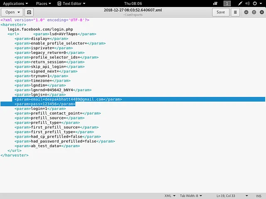Screen dimensions: 266x199
Task: Click the enable_profile_selector= line
Action: pos(60,43)
